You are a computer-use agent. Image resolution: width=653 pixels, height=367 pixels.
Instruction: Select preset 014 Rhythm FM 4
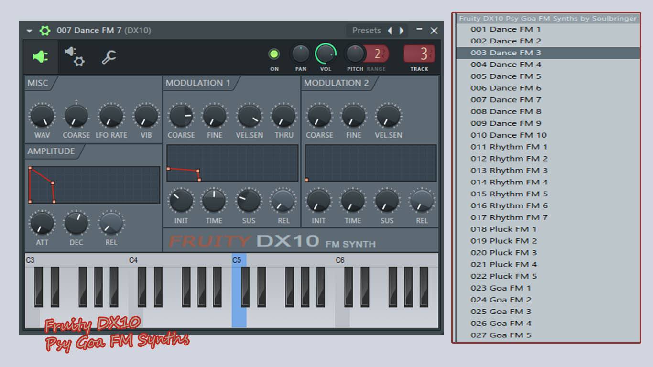(548, 182)
